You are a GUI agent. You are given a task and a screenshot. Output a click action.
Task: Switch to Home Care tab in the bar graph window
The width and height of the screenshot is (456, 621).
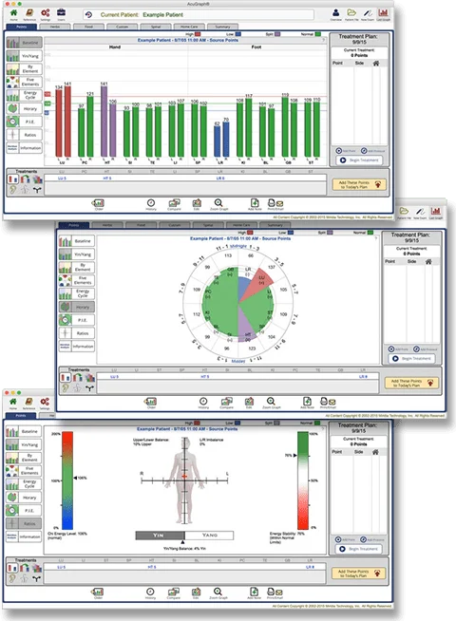click(x=189, y=27)
